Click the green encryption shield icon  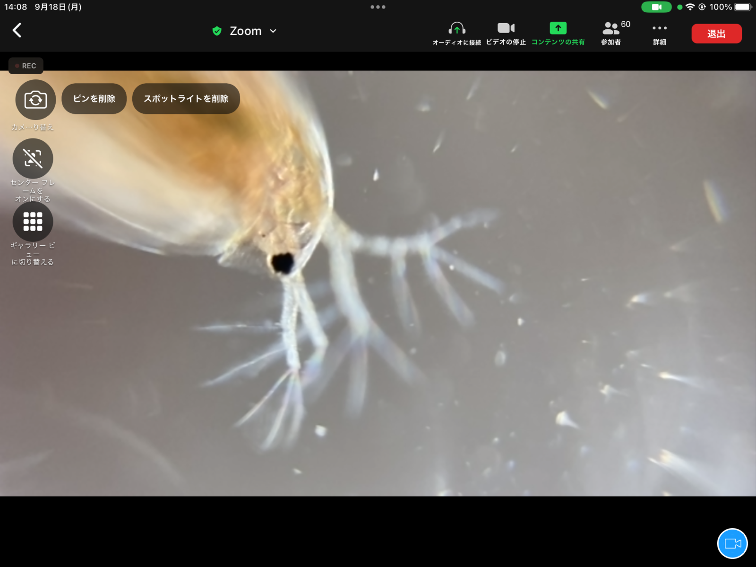point(217,31)
